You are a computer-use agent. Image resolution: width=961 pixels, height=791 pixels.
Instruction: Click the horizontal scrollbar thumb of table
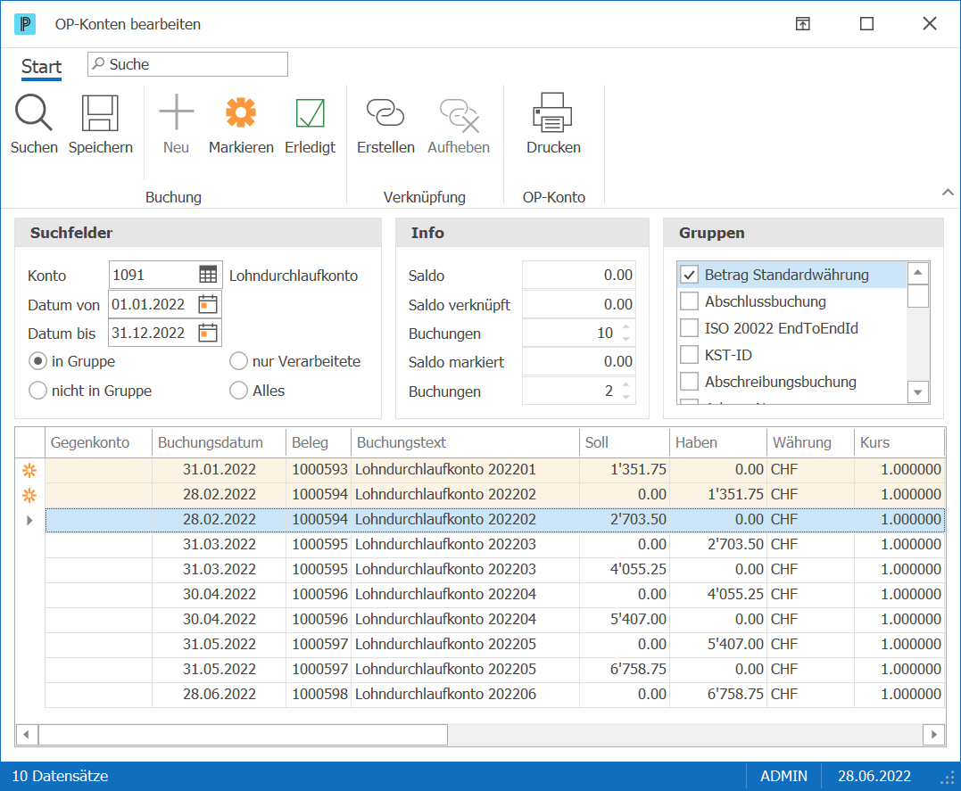(x=243, y=734)
